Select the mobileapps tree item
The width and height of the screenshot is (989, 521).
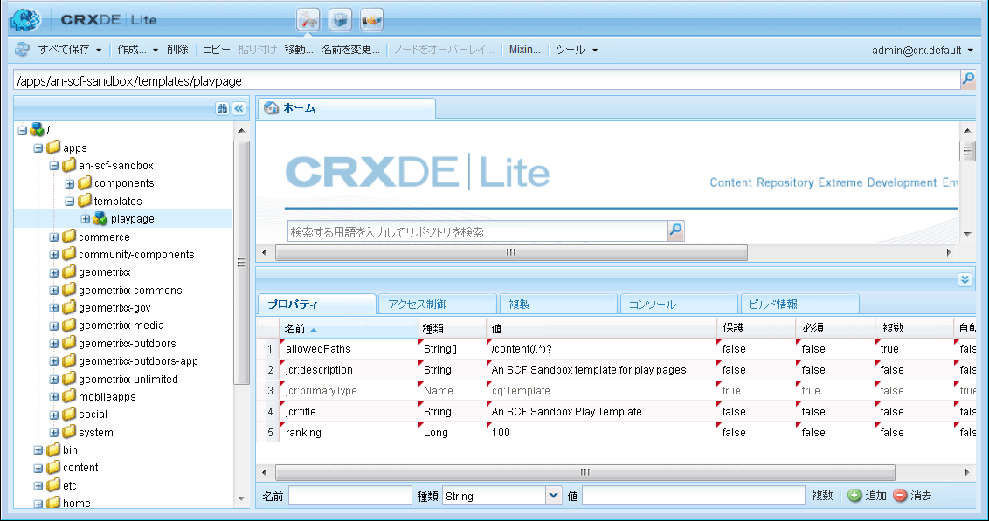pyautogui.click(x=107, y=397)
